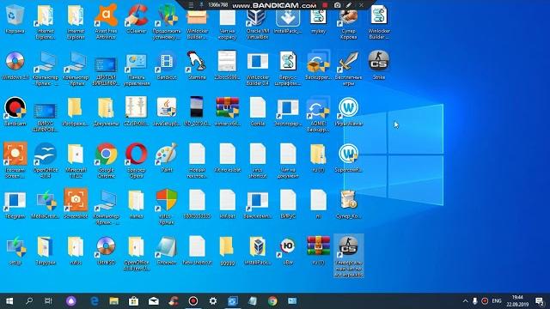The height and width of the screenshot is (309, 550).
Task: Open the Bandicam bar hamburger menu
Action: click(191, 5)
